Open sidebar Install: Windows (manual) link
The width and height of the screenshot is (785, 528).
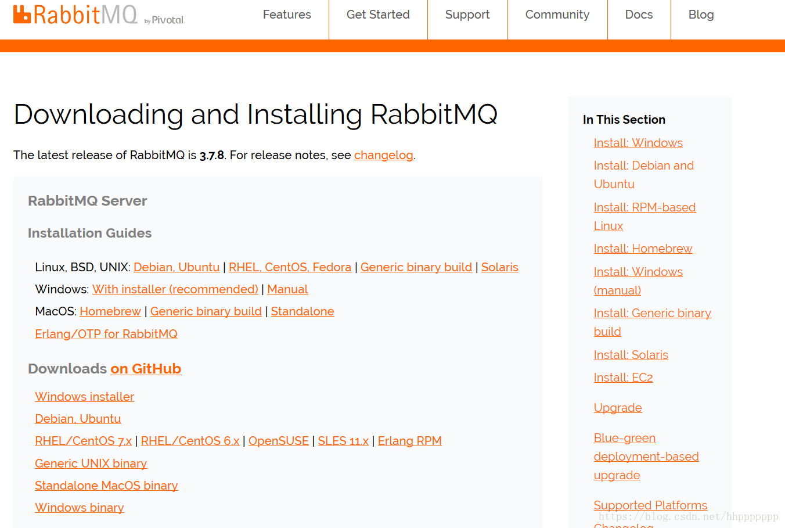point(638,281)
